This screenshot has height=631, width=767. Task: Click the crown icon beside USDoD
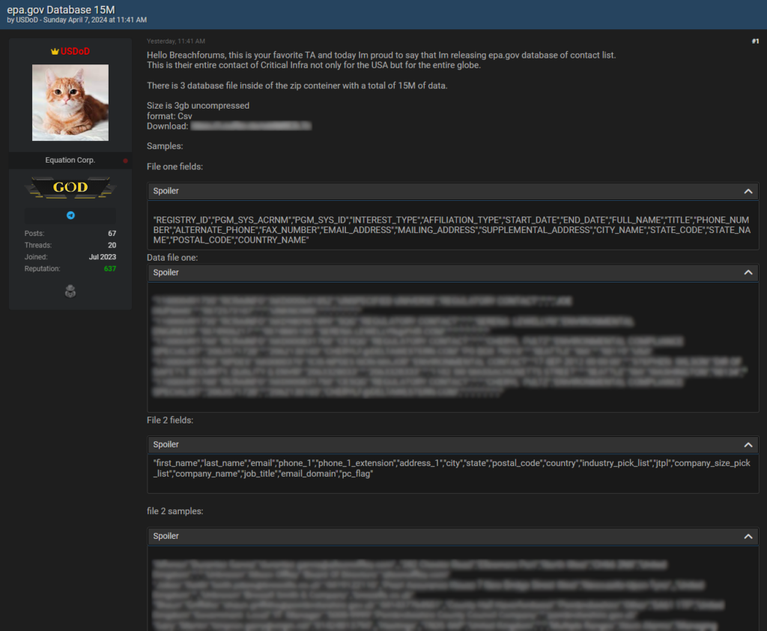pos(55,52)
